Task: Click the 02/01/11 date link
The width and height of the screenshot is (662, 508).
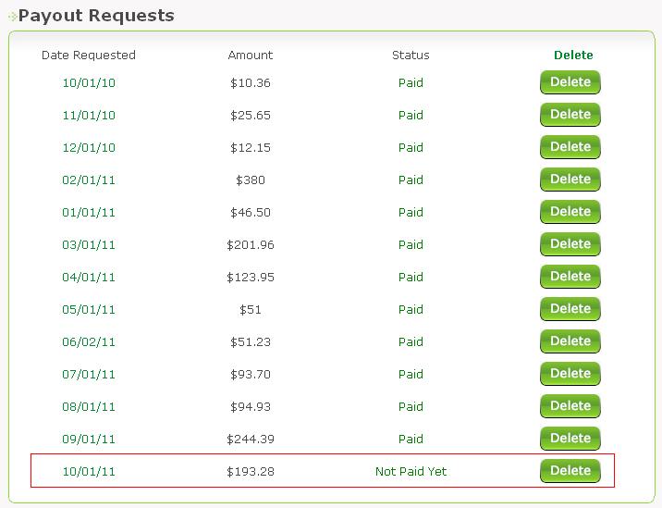Action: pyautogui.click(x=89, y=180)
